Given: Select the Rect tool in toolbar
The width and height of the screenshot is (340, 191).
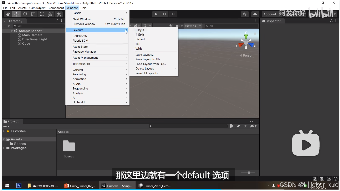Looking at the screenshot, I should 42,14.
